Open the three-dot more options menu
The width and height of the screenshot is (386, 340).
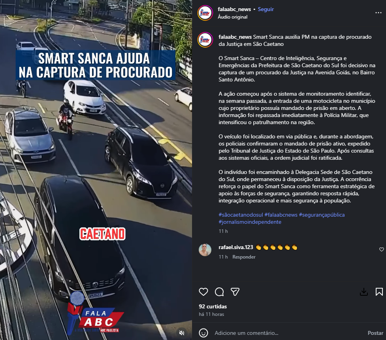[378, 13]
